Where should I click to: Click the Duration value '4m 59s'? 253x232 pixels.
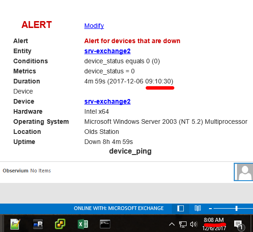tap(95, 81)
